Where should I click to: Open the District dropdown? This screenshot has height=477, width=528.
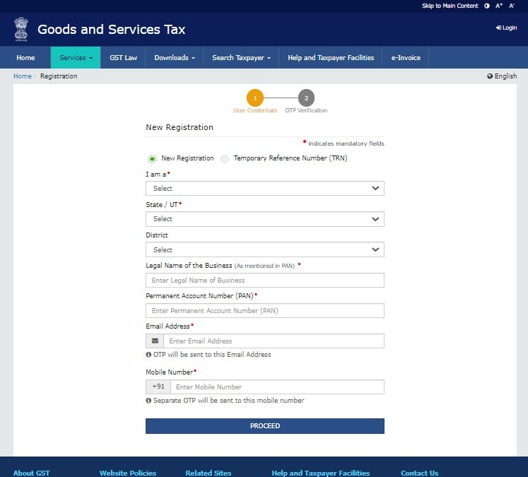[264, 249]
